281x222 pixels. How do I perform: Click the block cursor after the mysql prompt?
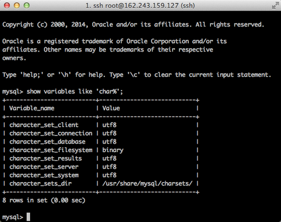[x=28, y=217]
